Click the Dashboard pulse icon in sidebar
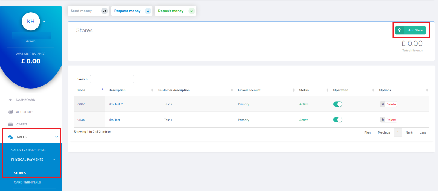The width and height of the screenshot is (438, 191). coord(10,100)
